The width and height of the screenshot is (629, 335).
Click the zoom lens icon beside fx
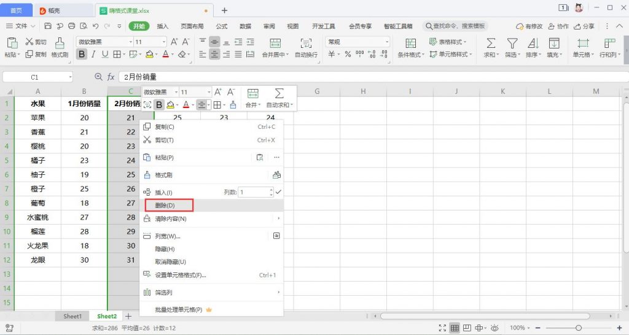[98, 77]
